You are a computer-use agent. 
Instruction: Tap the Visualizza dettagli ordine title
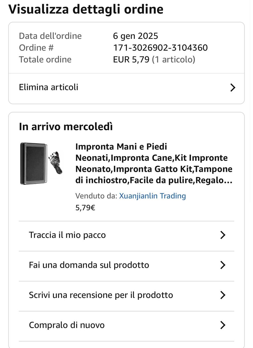[86, 9]
